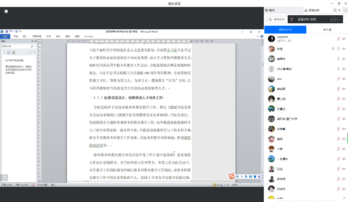Click the info icon in meeting window
The height and width of the screenshot is (202, 348).
6,11
